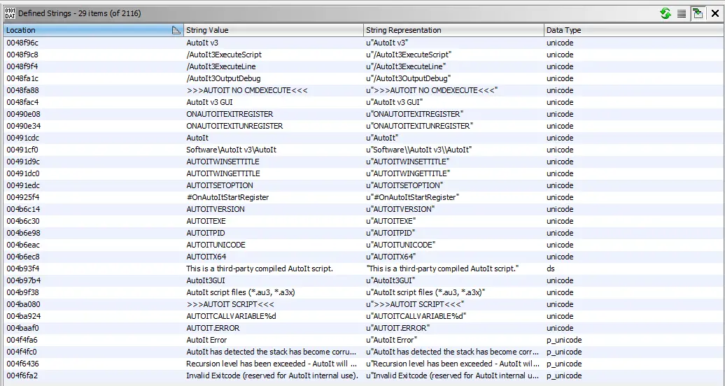Select location 004baaf0
This screenshot has width=725, height=386.
pos(22,328)
